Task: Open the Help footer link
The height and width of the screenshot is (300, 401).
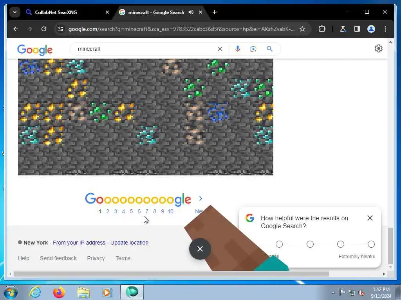Action: pos(23,258)
